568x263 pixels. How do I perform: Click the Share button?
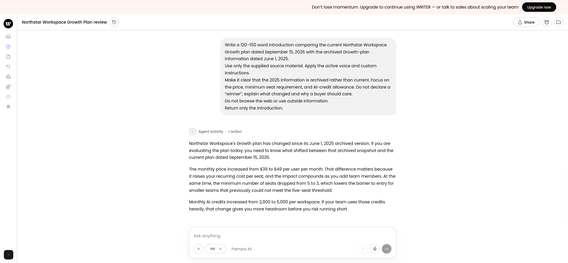pyautogui.click(x=526, y=22)
